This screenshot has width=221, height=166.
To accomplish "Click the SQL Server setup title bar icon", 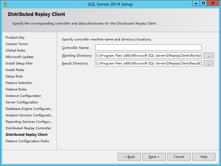I will pos(5,4).
